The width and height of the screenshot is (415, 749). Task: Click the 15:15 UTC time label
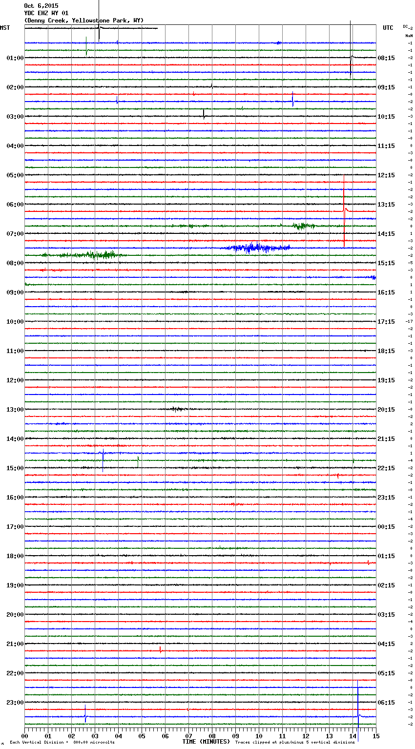pyautogui.click(x=386, y=263)
